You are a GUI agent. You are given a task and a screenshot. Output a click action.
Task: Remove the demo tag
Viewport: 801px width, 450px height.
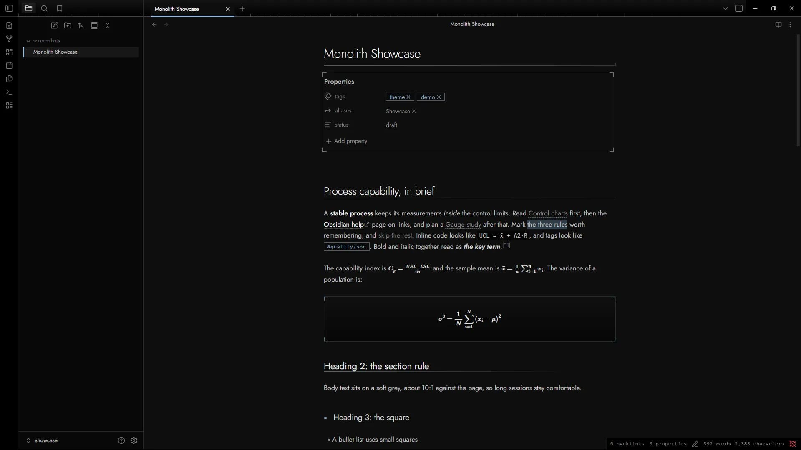point(439,97)
